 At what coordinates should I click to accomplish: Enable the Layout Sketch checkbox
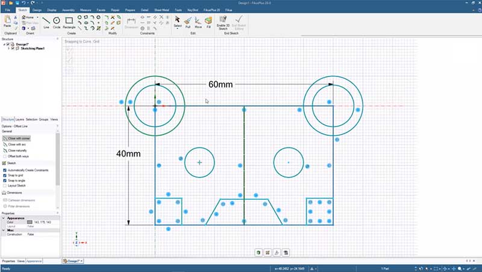(x=5, y=185)
